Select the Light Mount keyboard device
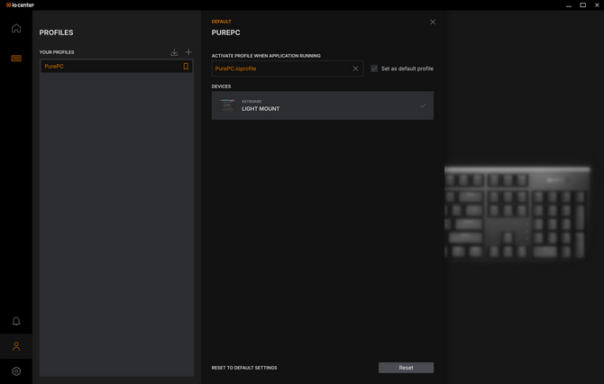 (323, 105)
